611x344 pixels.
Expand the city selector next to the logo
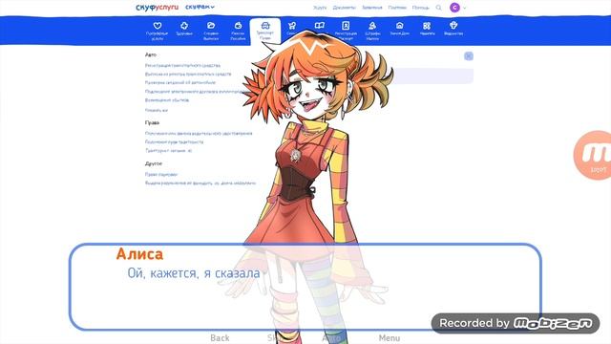coord(200,7)
